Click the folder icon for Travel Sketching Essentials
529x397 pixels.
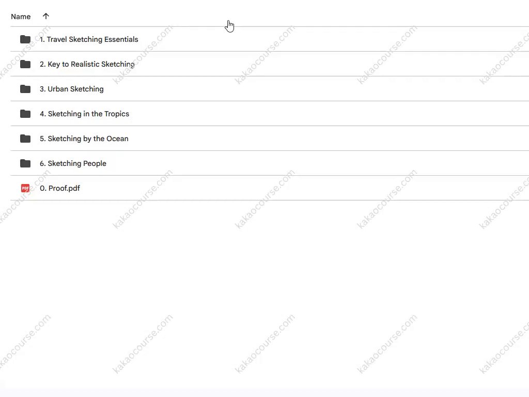(25, 39)
